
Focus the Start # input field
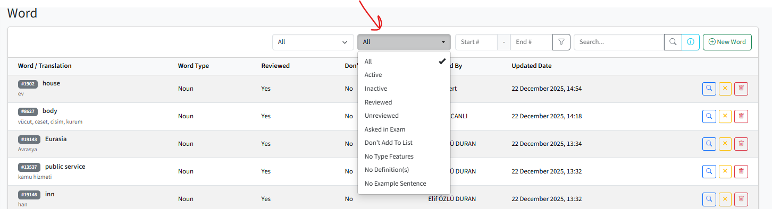(x=476, y=42)
